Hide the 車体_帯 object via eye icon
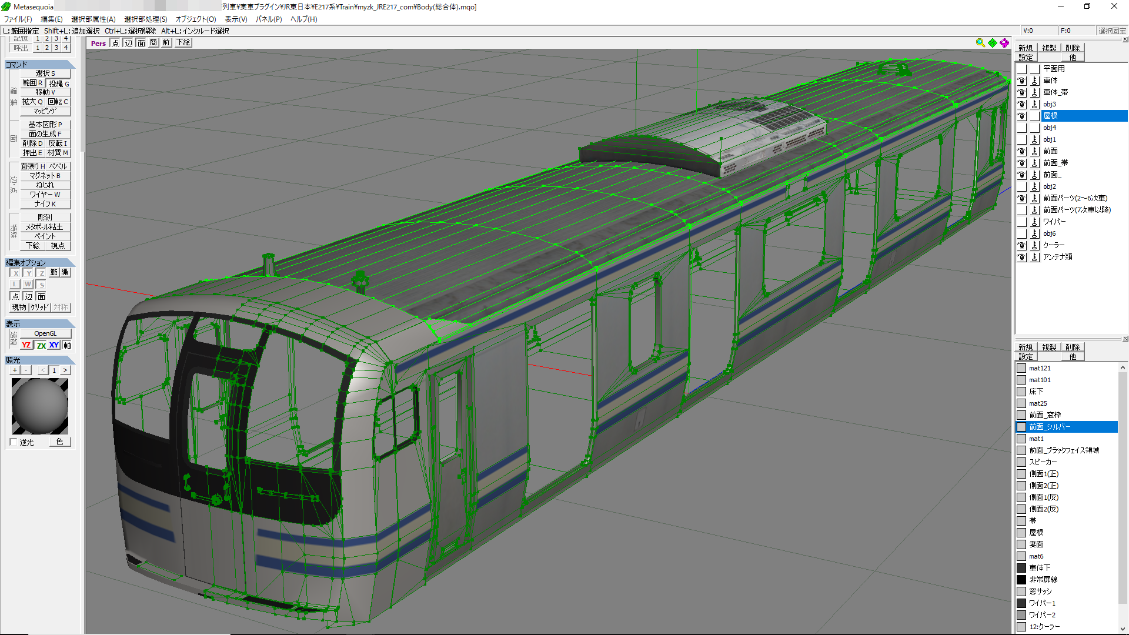 1022,92
